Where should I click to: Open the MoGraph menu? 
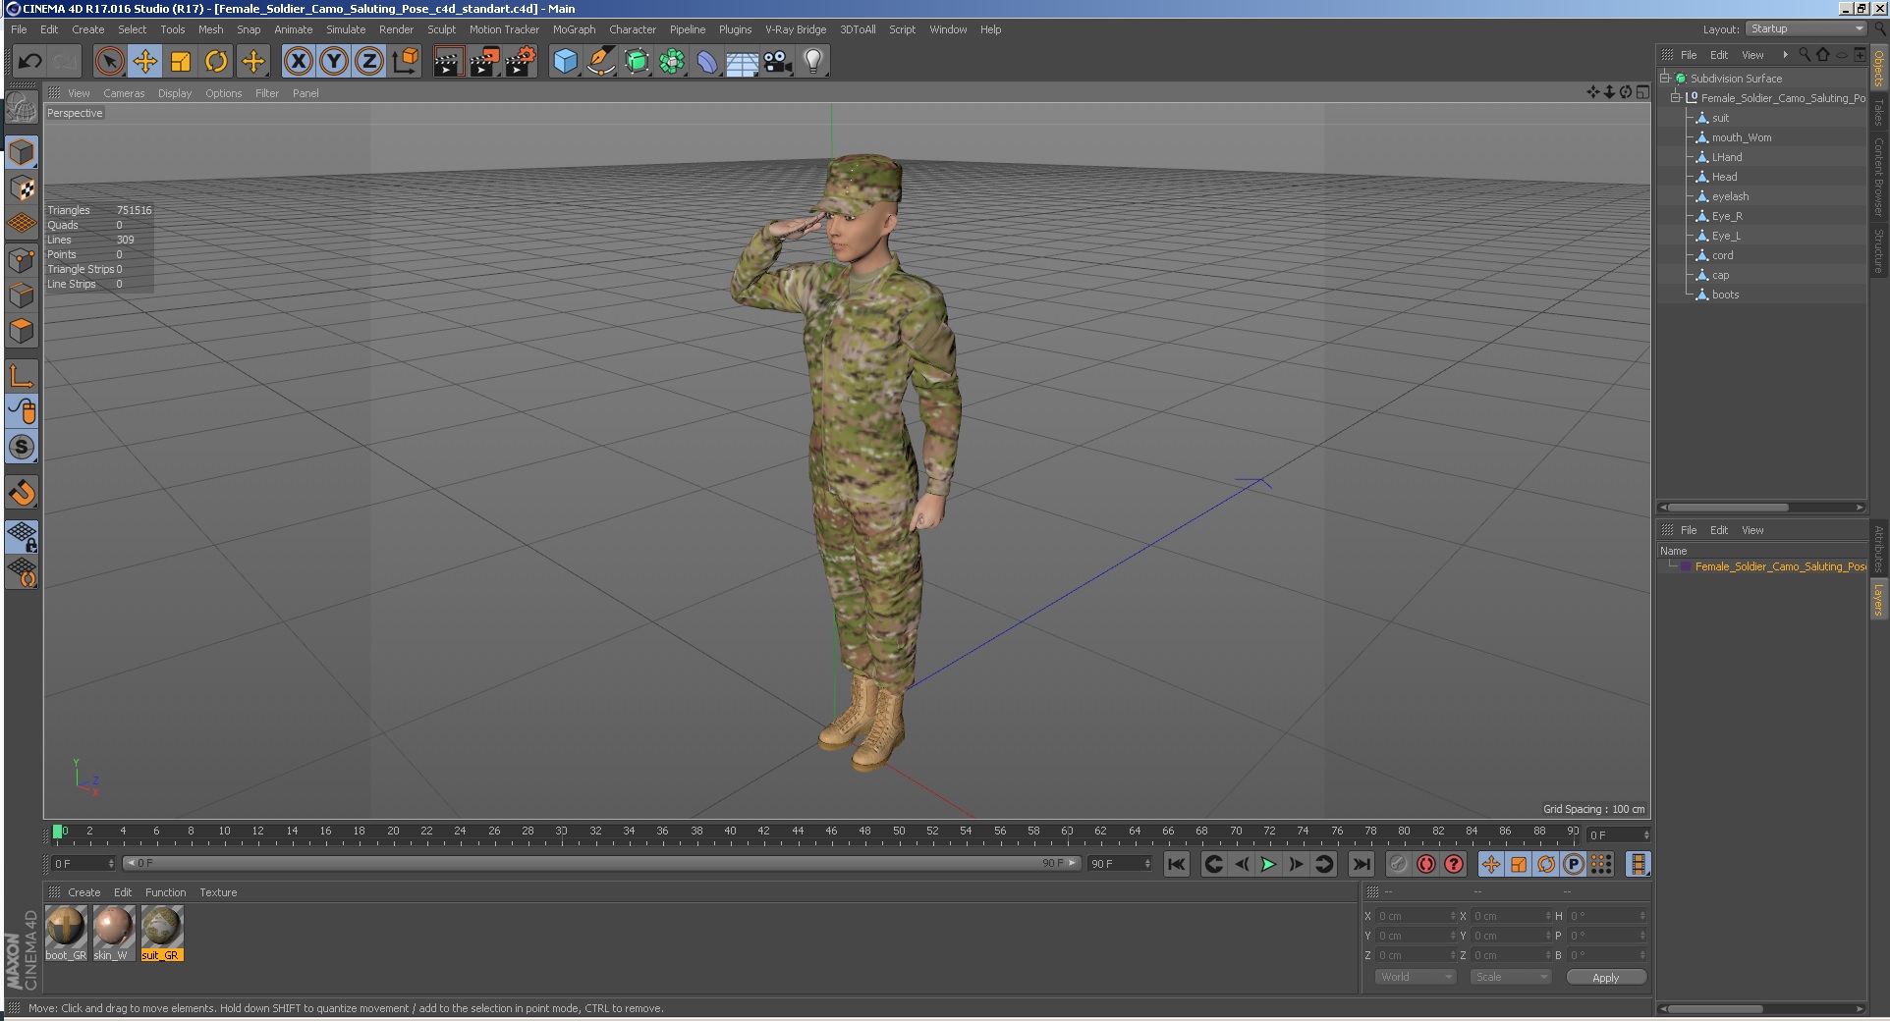pyautogui.click(x=574, y=29)
